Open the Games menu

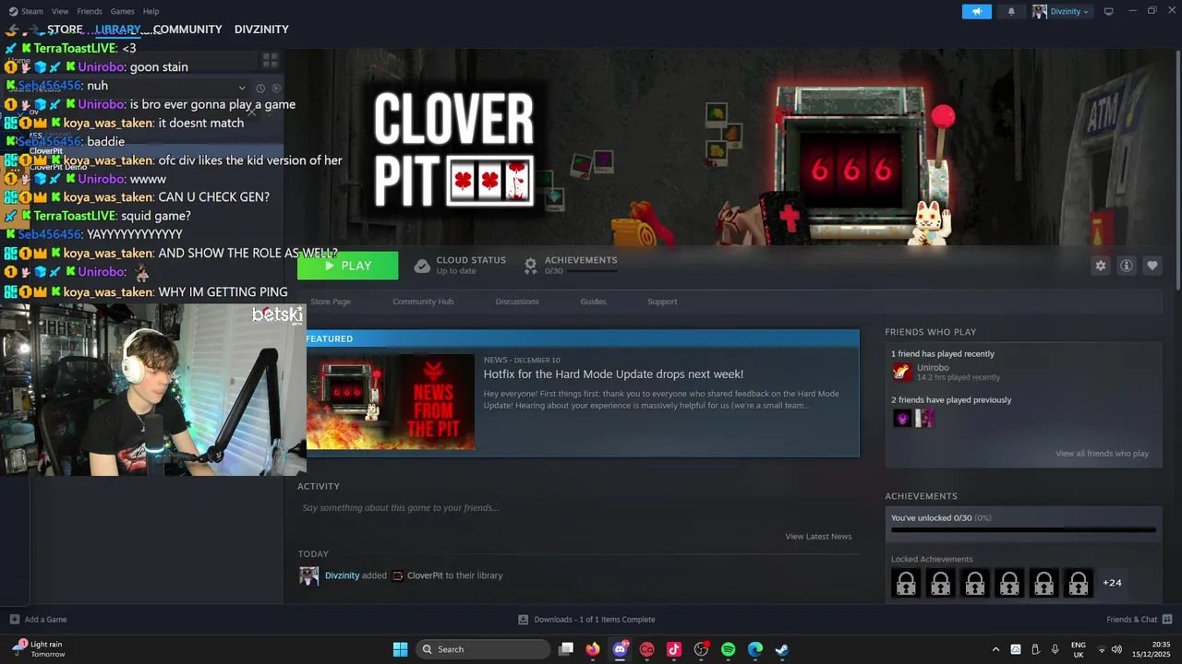point(122,11)
